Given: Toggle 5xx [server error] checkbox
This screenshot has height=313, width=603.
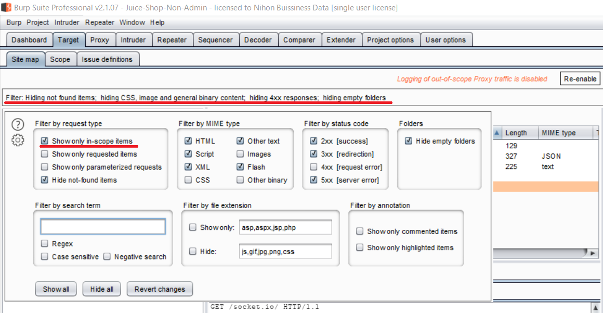Looking at the screenshot, I should (313, 180).
